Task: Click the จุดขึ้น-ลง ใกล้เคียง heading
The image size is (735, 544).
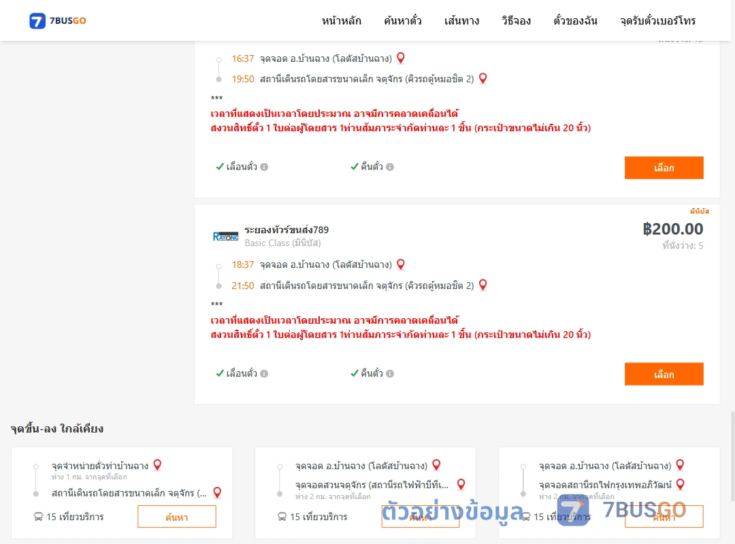Action: tap(57, 428)
